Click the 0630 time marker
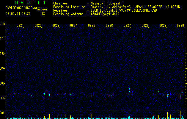 click(x=180, y=26)
